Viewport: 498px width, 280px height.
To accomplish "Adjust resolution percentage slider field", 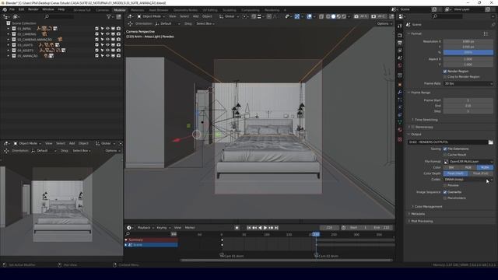I will point(468,52).
